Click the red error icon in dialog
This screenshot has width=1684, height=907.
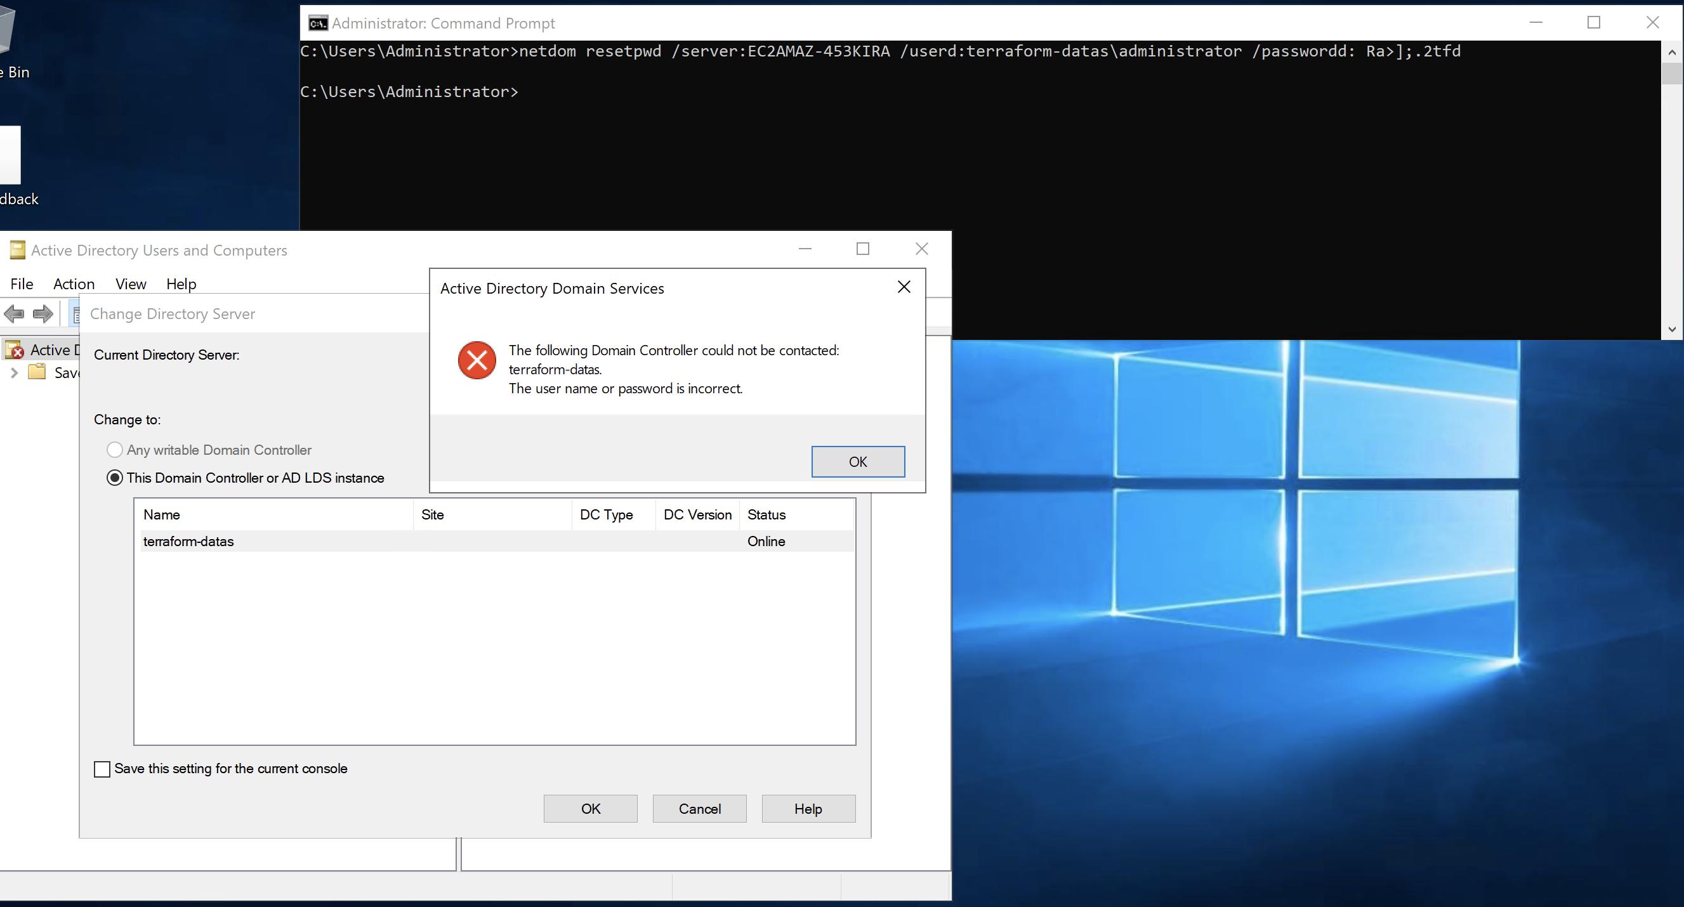coord(477,360)
